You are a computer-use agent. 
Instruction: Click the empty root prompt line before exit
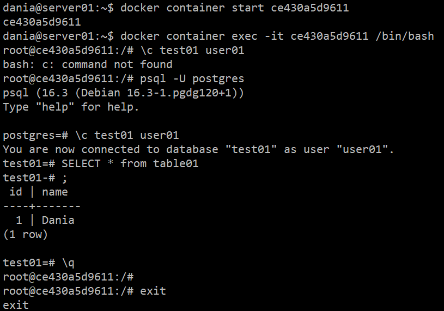click(x=68, y=277)
